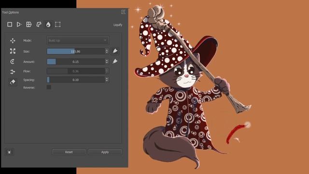Select the Mesh transform mode icon

pos(58,25)
